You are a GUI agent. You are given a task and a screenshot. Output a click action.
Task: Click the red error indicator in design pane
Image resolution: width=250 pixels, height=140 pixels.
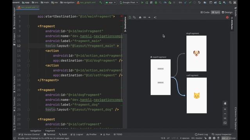(227, 17)
